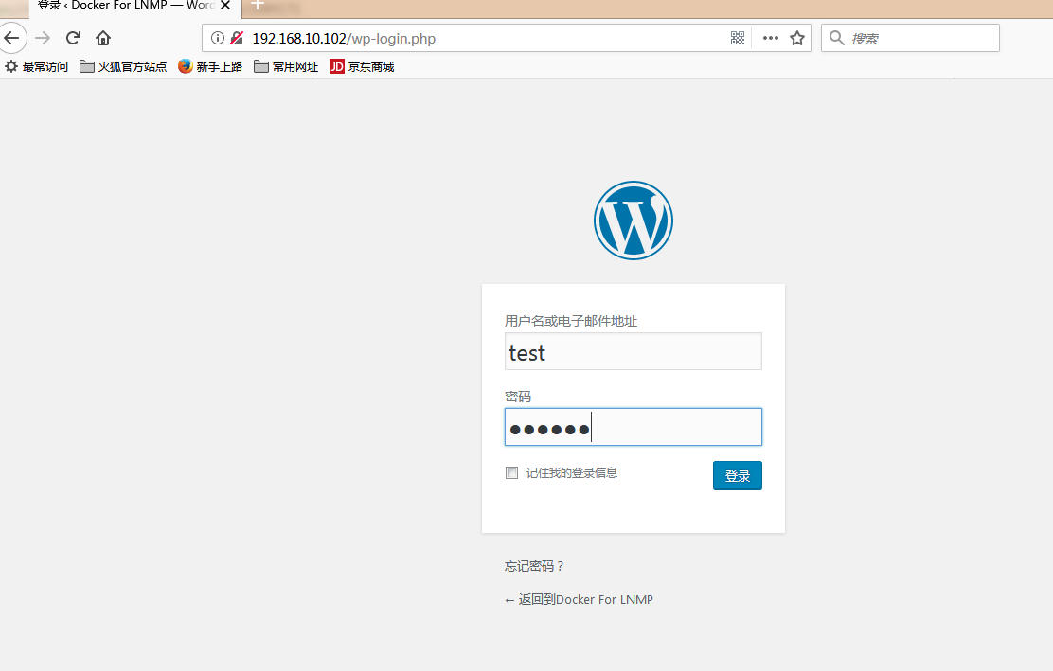The width and height of the screenshot is (1053, 671).
Task: Click the WordPress logo
Action: pos(634,221)
